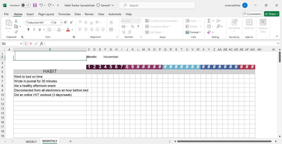Toggle Wrap Text in Alignment group
The height and width of the screenshot is (144, 282).
point(111,22)
